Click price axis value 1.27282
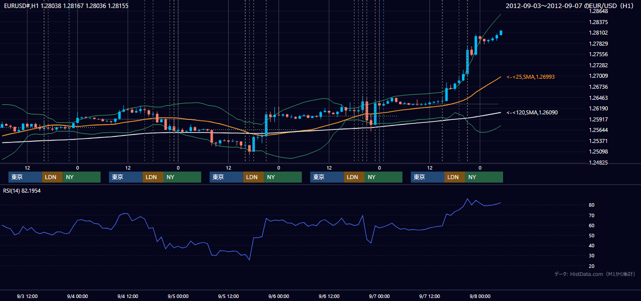641x301 pixels. pos(598,65)
